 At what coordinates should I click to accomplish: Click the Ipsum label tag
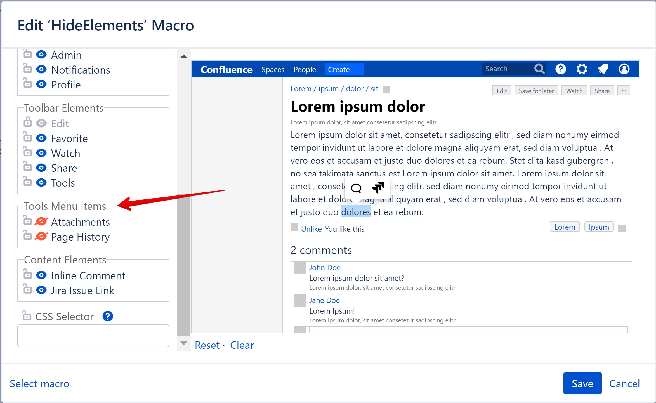pos(599,227)
